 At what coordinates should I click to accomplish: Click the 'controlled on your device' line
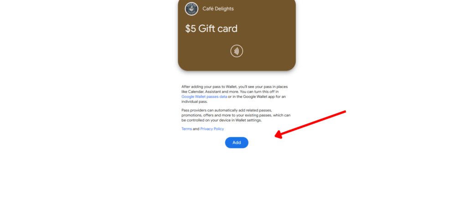click(222, 120)
